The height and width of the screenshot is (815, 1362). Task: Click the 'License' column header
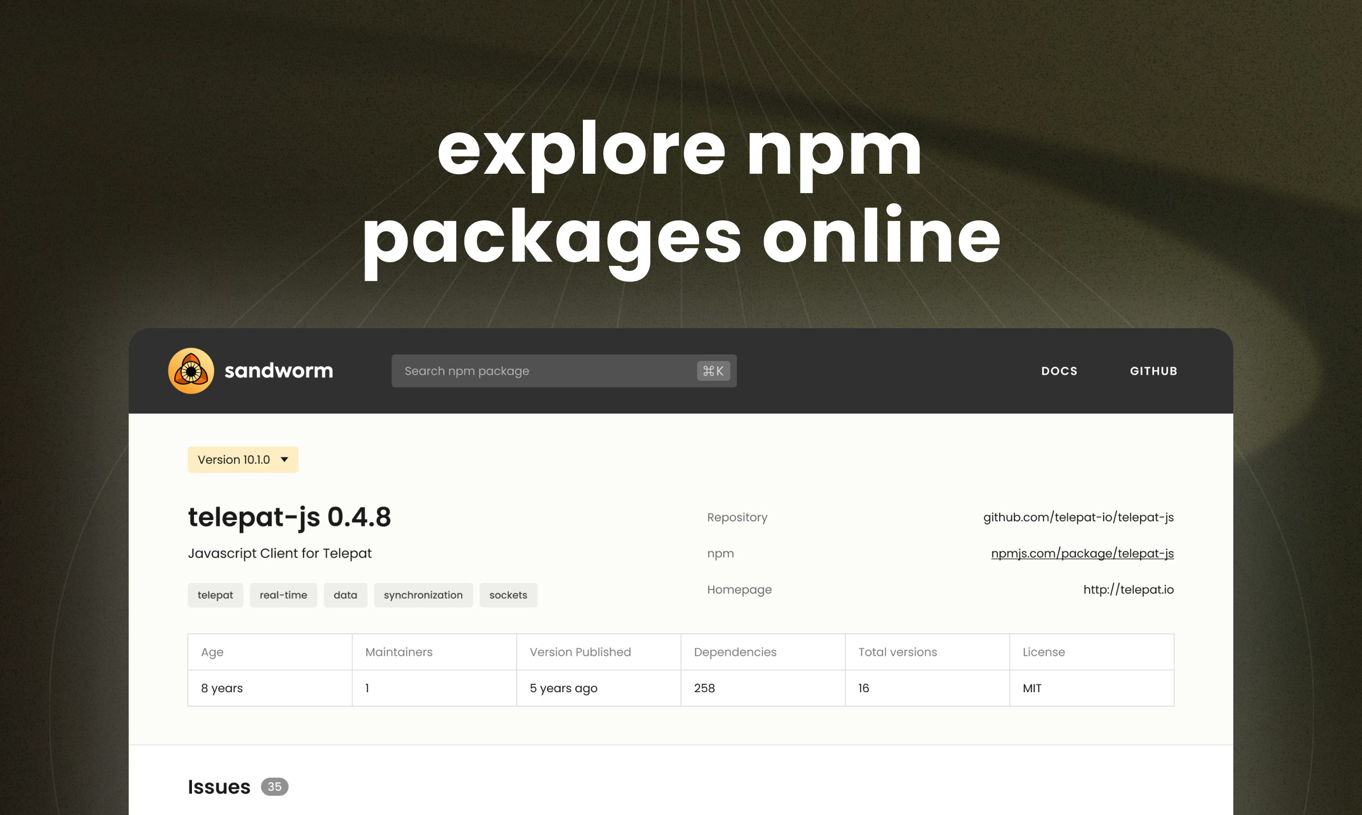[x=1043, y=652]
